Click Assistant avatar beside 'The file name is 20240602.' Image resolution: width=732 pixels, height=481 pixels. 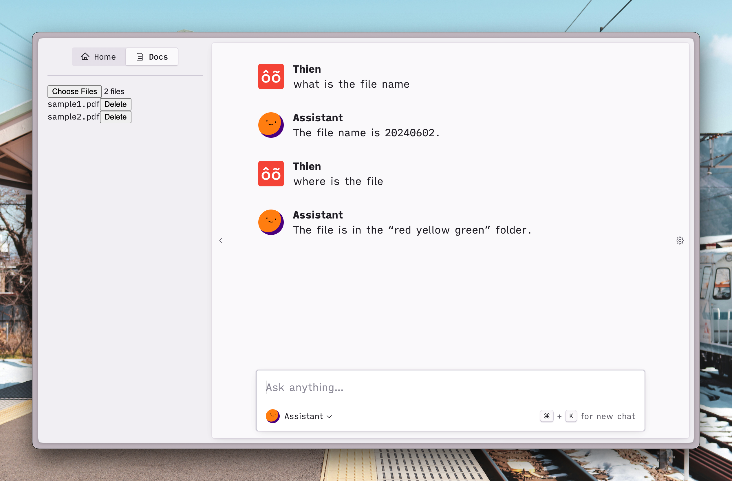(x=271, y=125)
